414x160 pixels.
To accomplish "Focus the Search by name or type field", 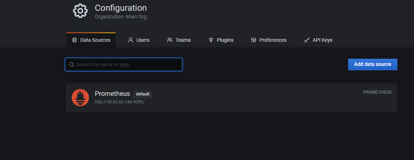I will [x=124, y=65].
